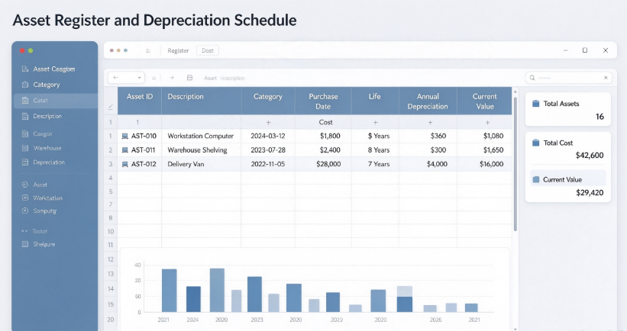Switch to the Register tab
This screenshot has height=331, width=627.
[178, 50]
